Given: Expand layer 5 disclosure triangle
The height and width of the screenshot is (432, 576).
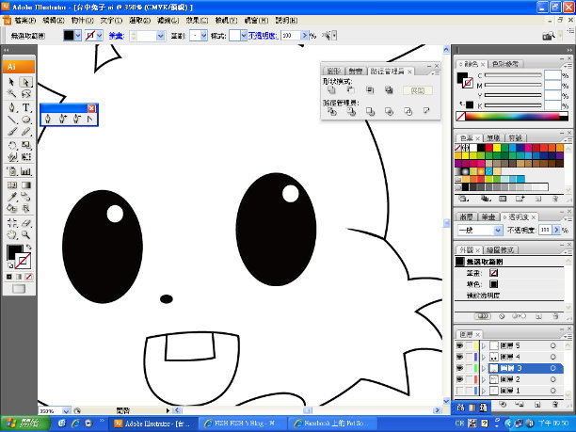Looking at the screenshot, I should pyautogui.click(x=484, y=345).
